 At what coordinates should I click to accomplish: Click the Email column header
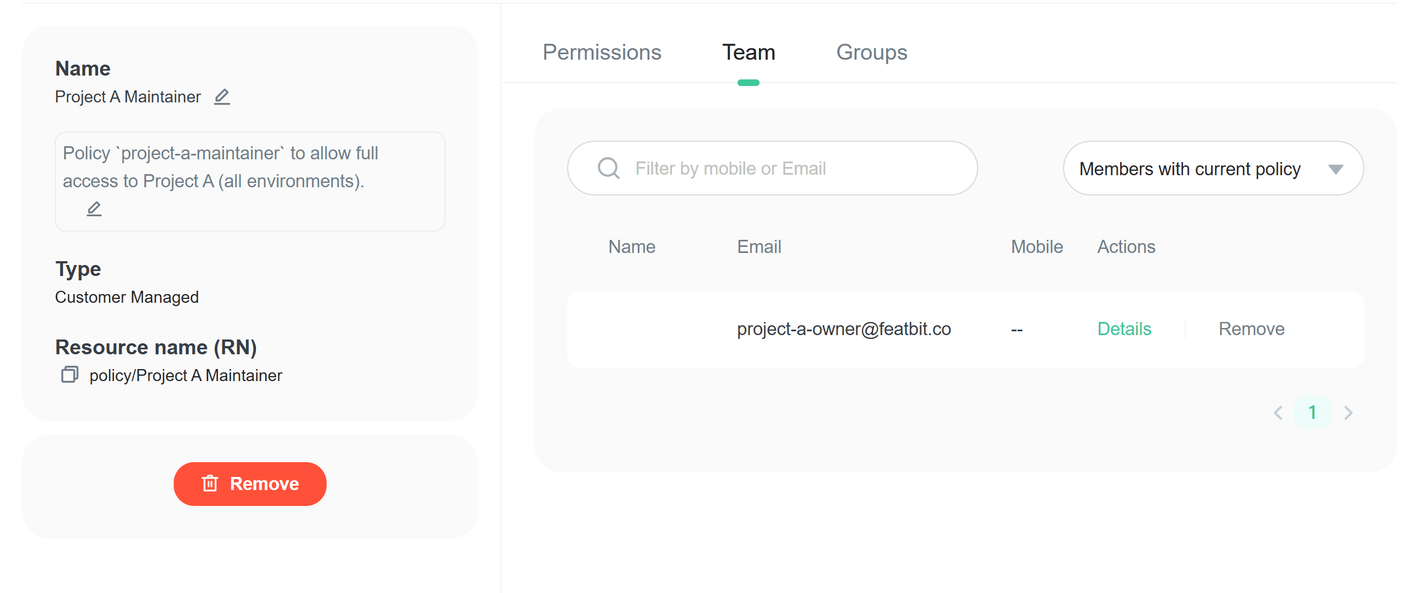tap(759, 246)
